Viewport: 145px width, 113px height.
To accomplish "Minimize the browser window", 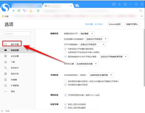I will coord(131,4).
